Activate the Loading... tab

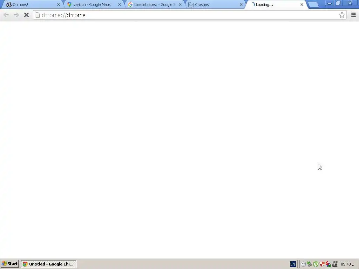276,5
